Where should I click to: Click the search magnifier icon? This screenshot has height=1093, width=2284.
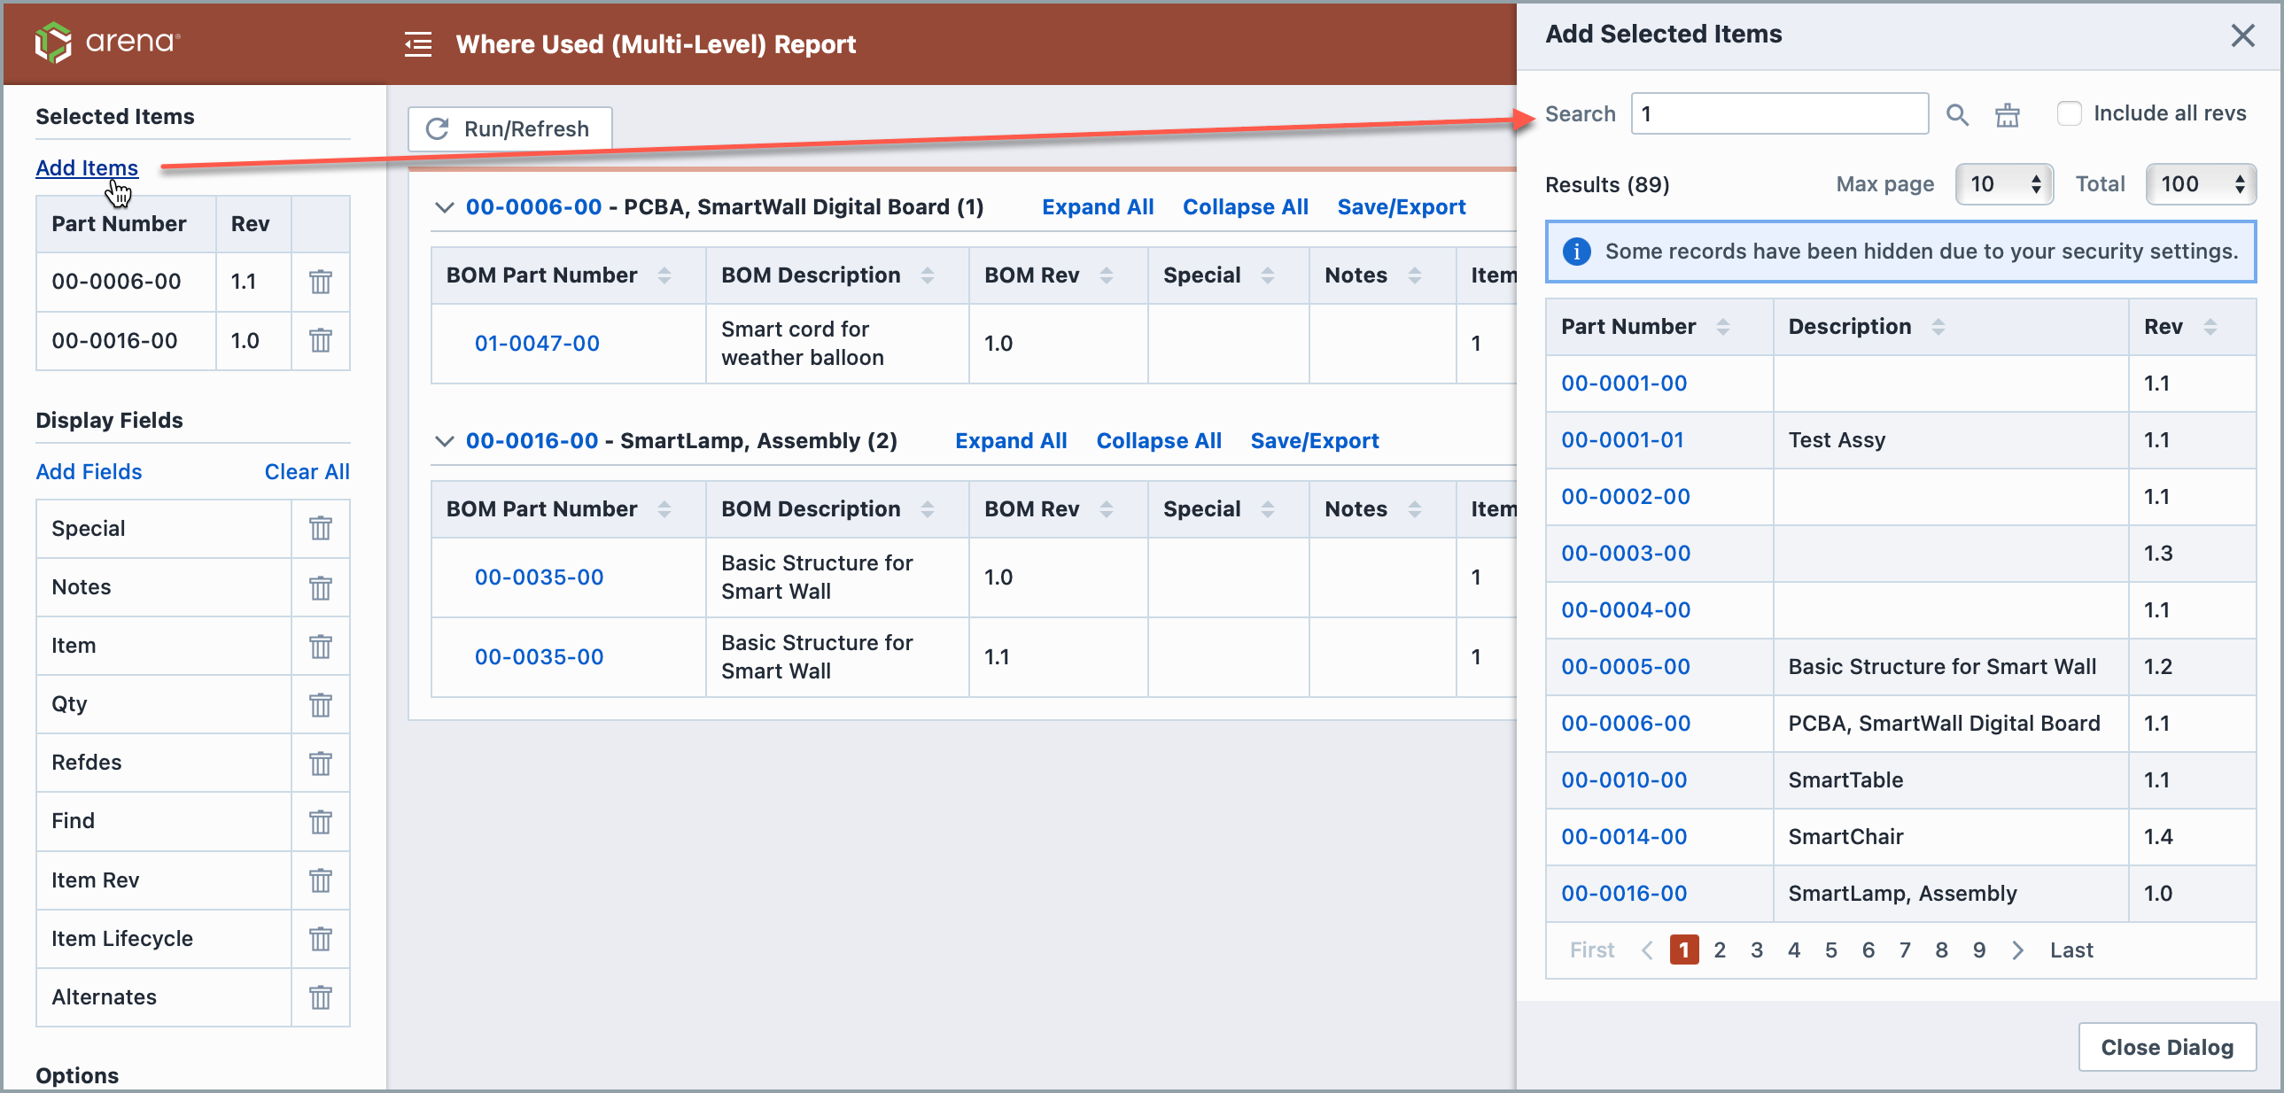(x=1957, y=114)
